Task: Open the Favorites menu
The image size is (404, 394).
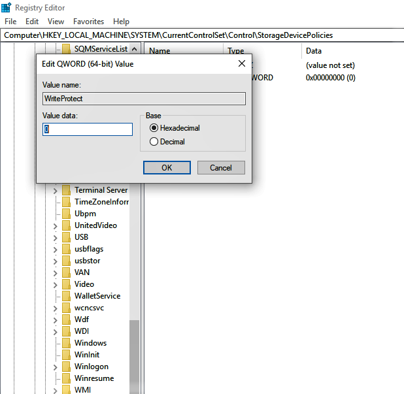Action: pos(89,22)
